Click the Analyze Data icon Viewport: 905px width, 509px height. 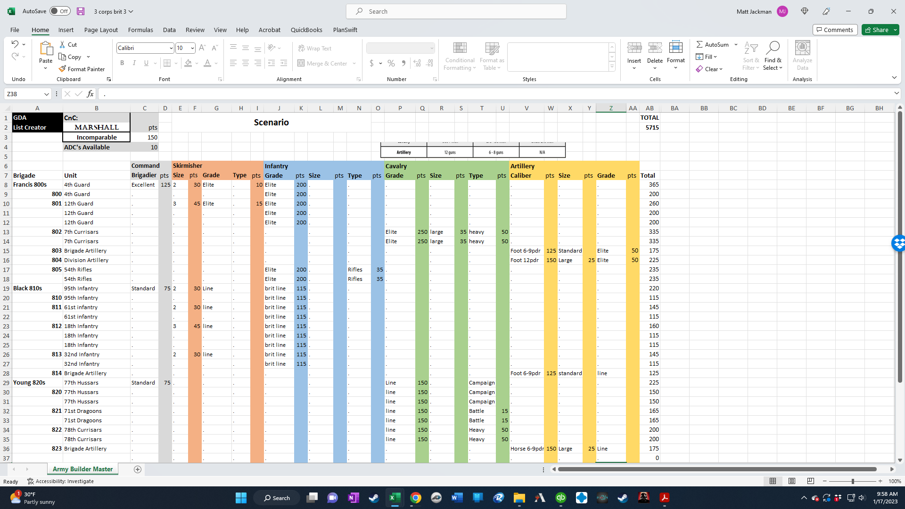pos(802,48)
